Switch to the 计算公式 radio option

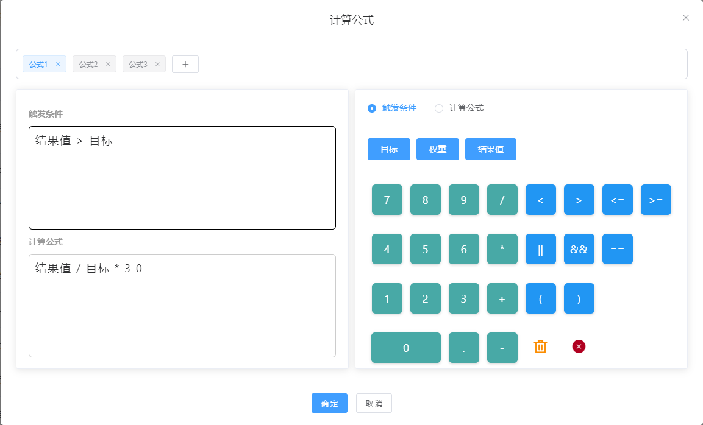point(439,108)
